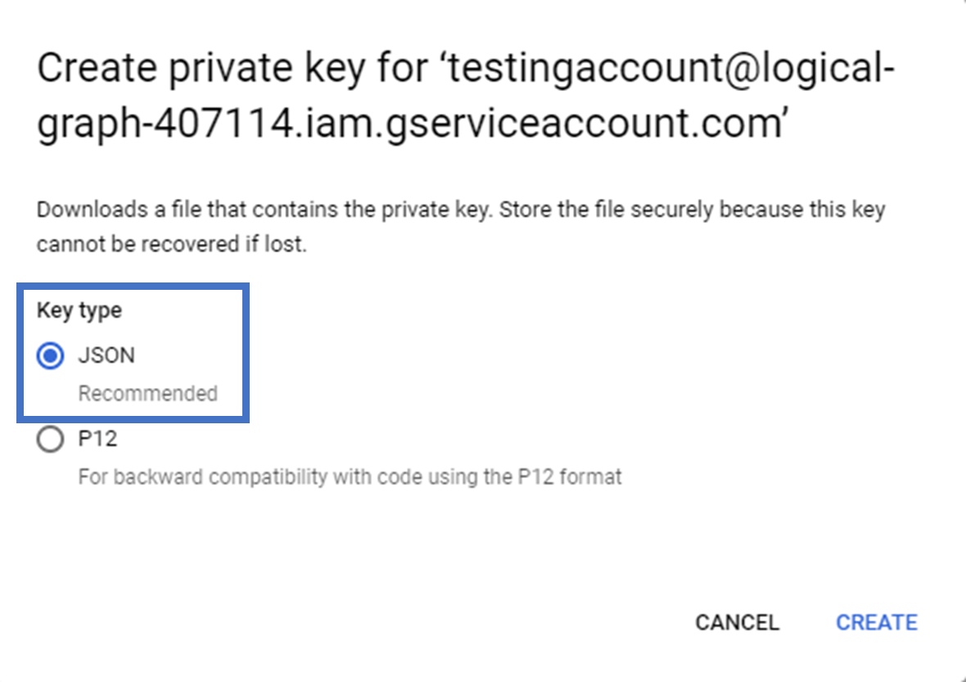
Task: Click the JSON option label text
Action: point(106,355)
